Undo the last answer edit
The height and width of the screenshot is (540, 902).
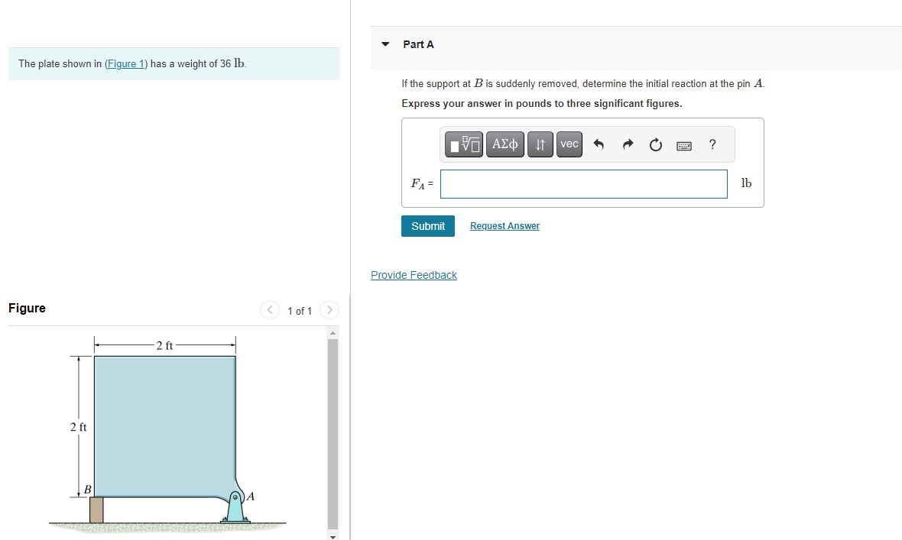pyautogui.click(x=599, y=144)
